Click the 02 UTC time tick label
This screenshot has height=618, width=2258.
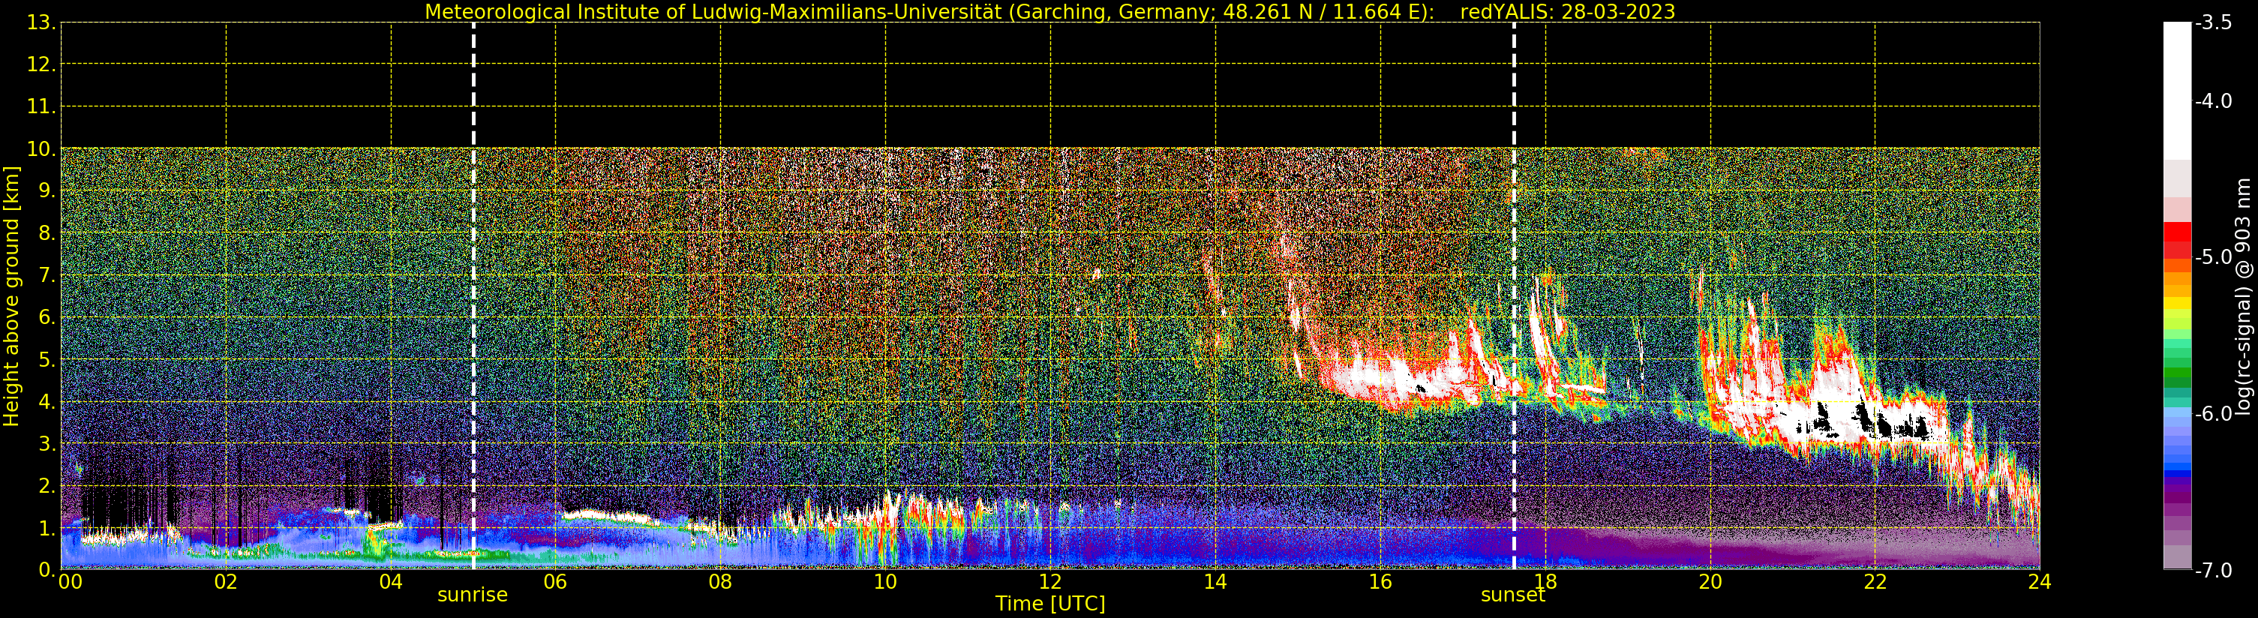click(x=226, y=582)
